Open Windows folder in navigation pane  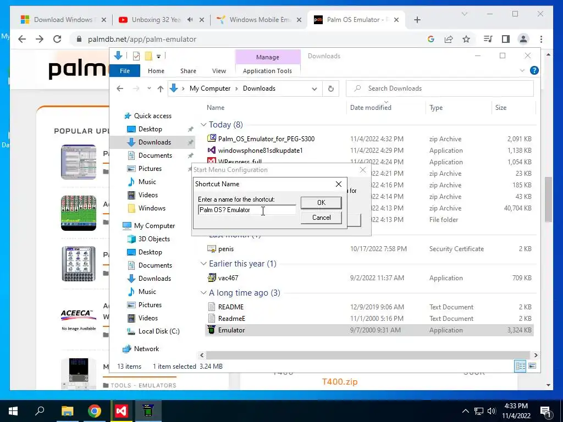(152, 208)
